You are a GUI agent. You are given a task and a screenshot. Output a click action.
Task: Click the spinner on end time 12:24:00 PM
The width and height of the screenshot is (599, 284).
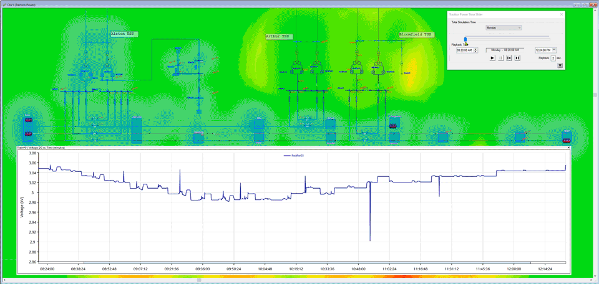pyautogui.click(x=555, y=50)
